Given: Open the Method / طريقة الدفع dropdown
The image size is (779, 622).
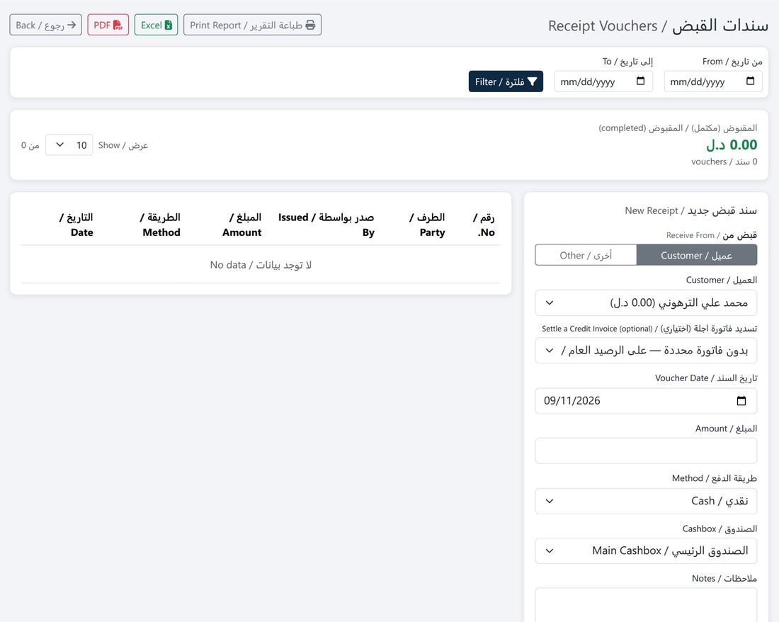Looking at the screenshot, I should (x=646, y=501).
